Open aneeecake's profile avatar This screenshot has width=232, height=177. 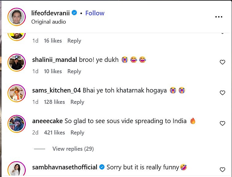pyautogui.click(x=16, y=124)
